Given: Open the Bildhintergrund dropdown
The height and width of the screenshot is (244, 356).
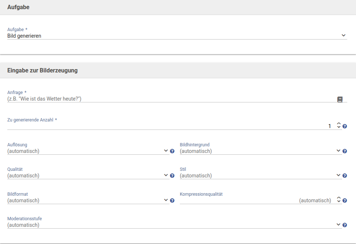Looking at the screenshot, I should pyautogui.click(x=260, y=151).
